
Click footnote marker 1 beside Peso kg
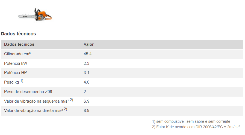(22, 81)
